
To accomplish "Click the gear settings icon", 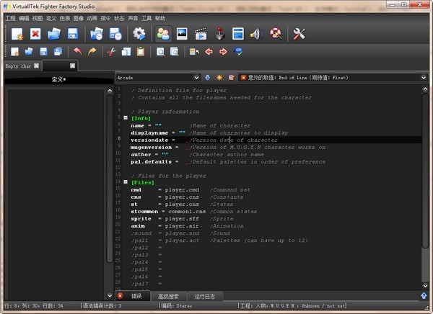I will coord(139,34).
